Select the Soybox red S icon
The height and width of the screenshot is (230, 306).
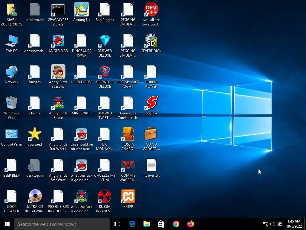(151, 103)
